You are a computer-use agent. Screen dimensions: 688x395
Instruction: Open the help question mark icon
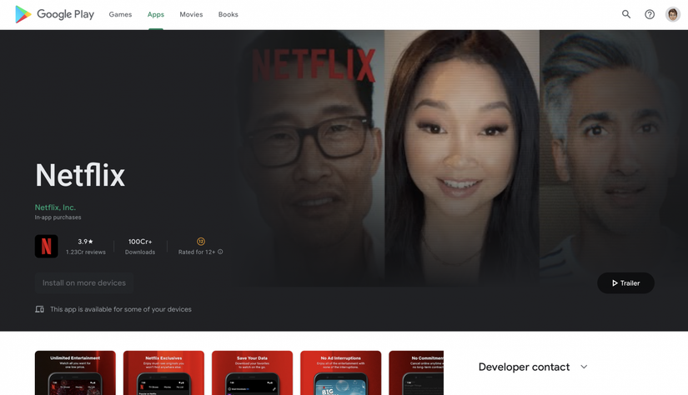650,14
